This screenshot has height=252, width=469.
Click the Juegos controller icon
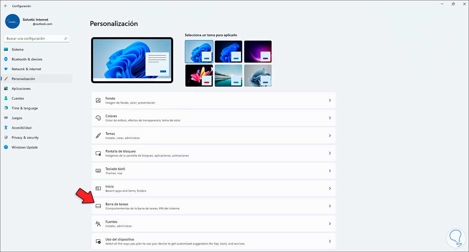[x=6, y=118]
